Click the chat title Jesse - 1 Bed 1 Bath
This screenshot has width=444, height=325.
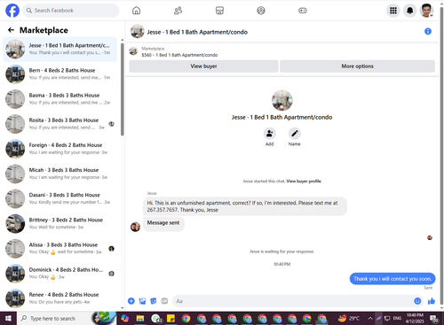coord(197,32)
